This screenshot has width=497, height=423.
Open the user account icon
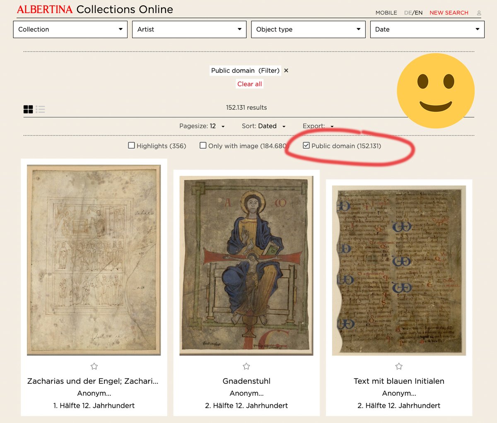pyautogui.click(x=478, y=13)
